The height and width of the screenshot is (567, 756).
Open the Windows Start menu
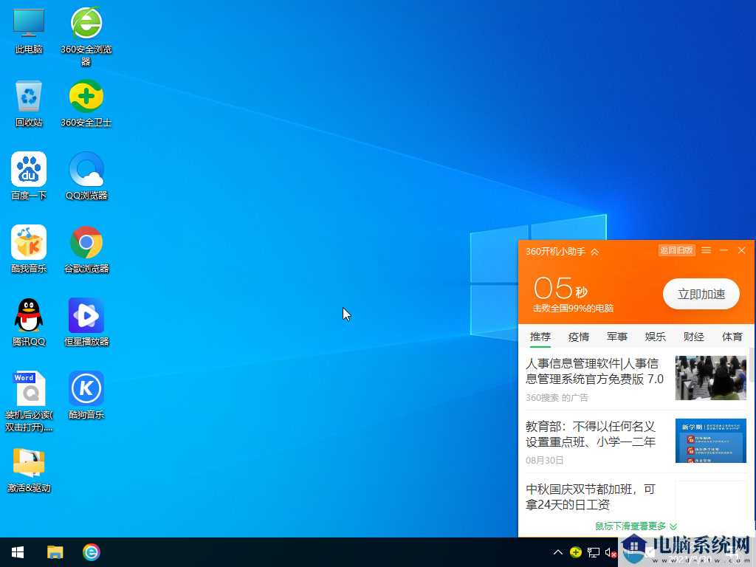(18, 552)
